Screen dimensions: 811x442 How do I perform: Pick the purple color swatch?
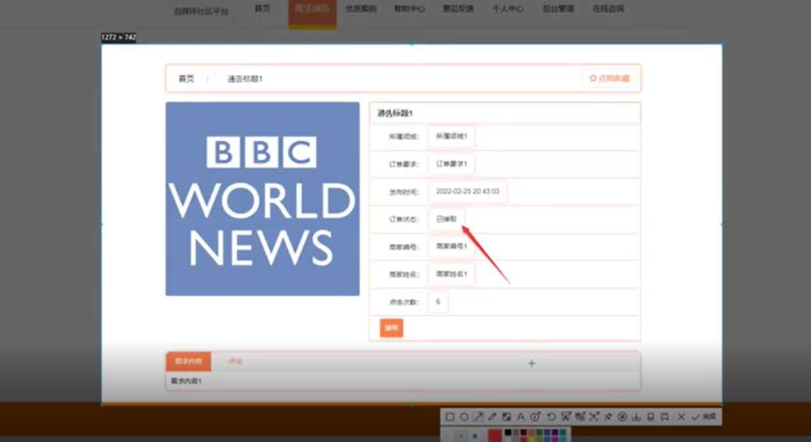click(555, 432)
